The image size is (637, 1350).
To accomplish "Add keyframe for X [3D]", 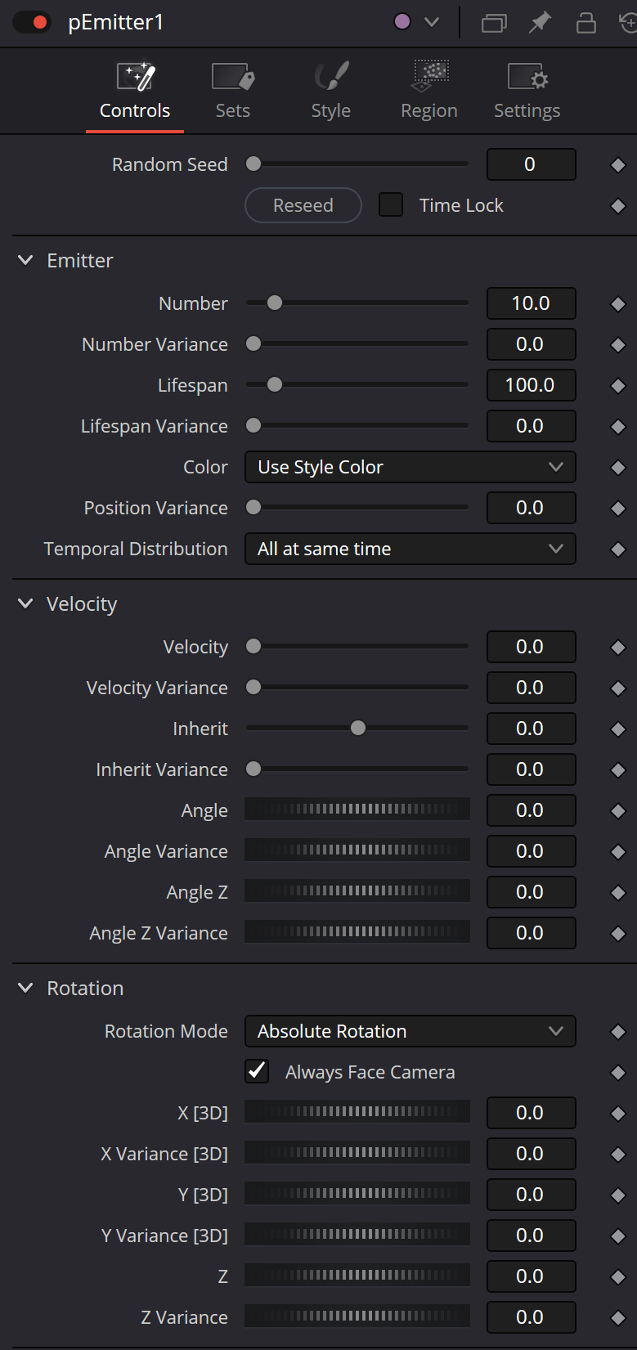I will tap(618, 1114).
